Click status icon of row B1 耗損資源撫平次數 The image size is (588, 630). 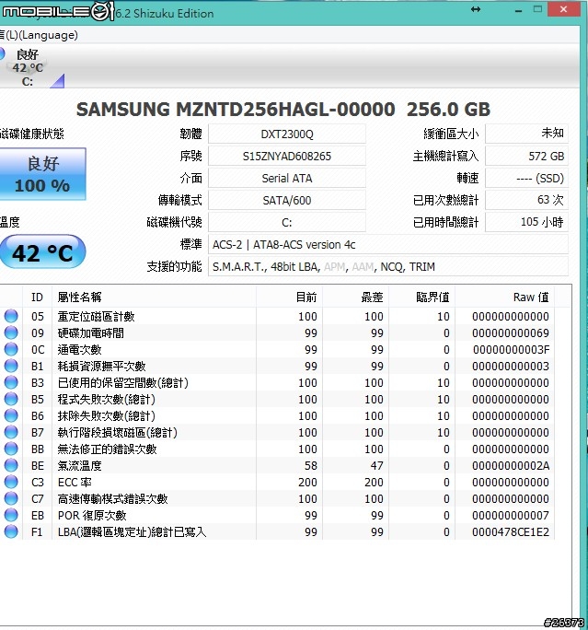11,366
